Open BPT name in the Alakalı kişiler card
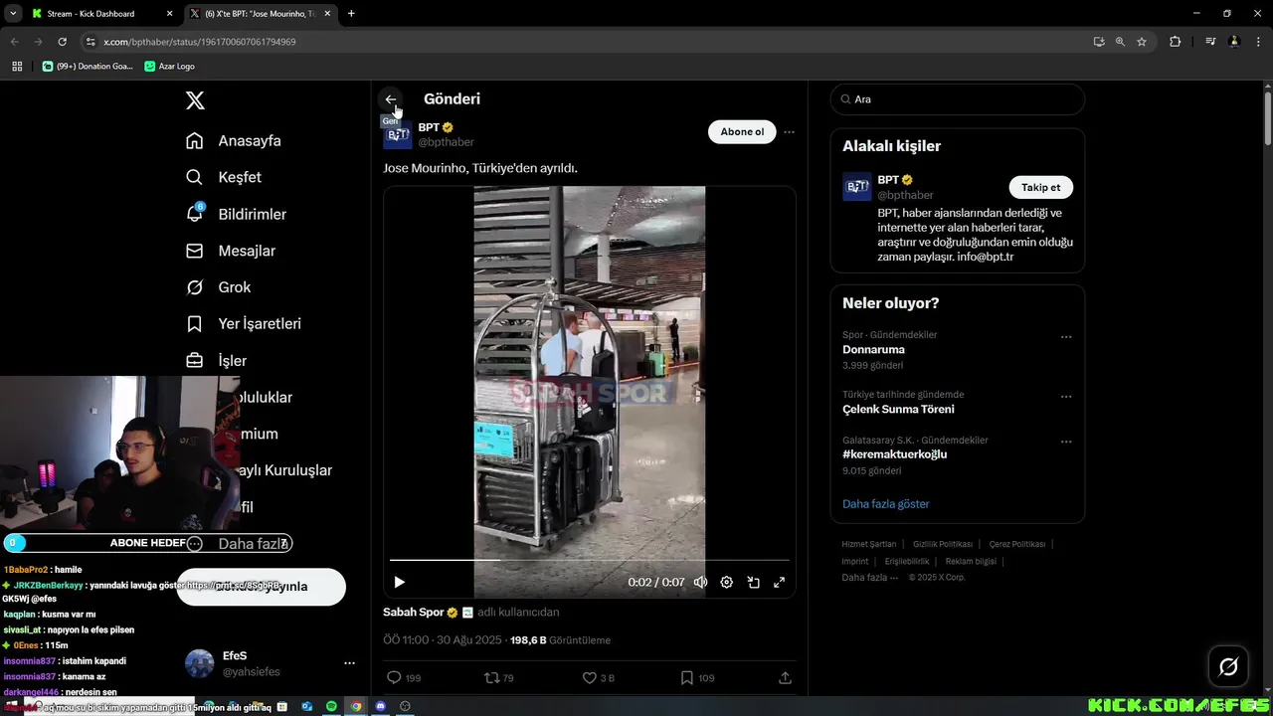 pos(888,180)
